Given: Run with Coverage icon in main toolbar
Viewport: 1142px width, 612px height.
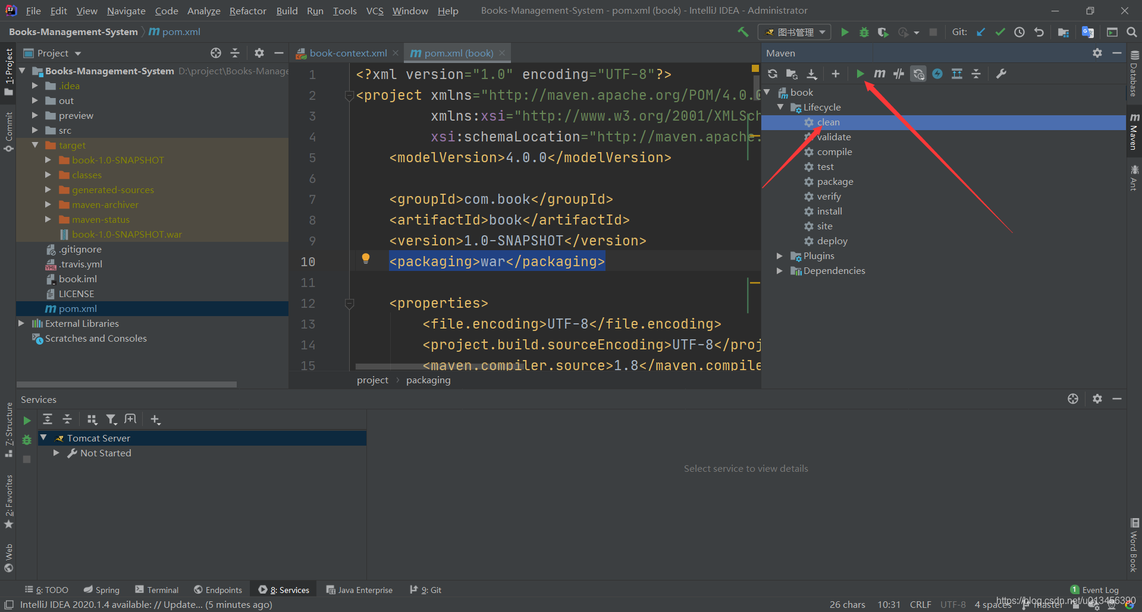Looking at the screenshot, I should pyautogui.click(x=883, y=32).
